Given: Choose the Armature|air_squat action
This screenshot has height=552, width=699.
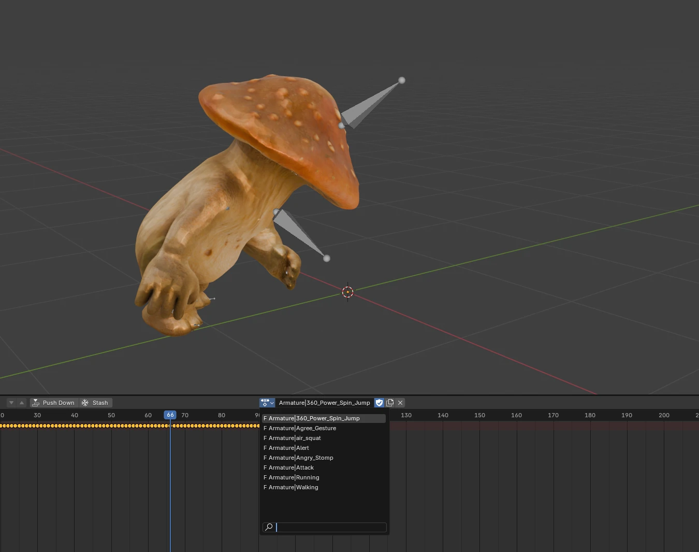Looking at the screenshot, I should pyautogui.click(x=324, y=438).
